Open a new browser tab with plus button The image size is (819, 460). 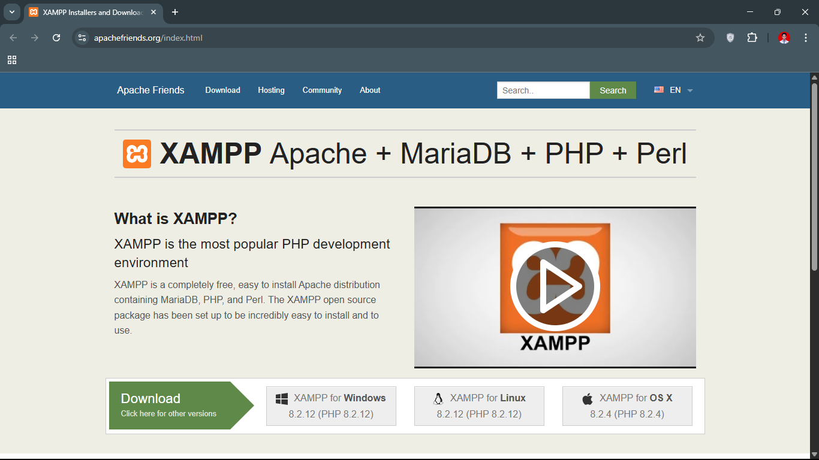point(175,12)
